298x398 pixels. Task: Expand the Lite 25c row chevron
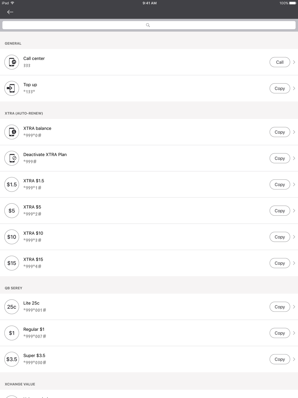pyautogui.click(x=294, y=307)
